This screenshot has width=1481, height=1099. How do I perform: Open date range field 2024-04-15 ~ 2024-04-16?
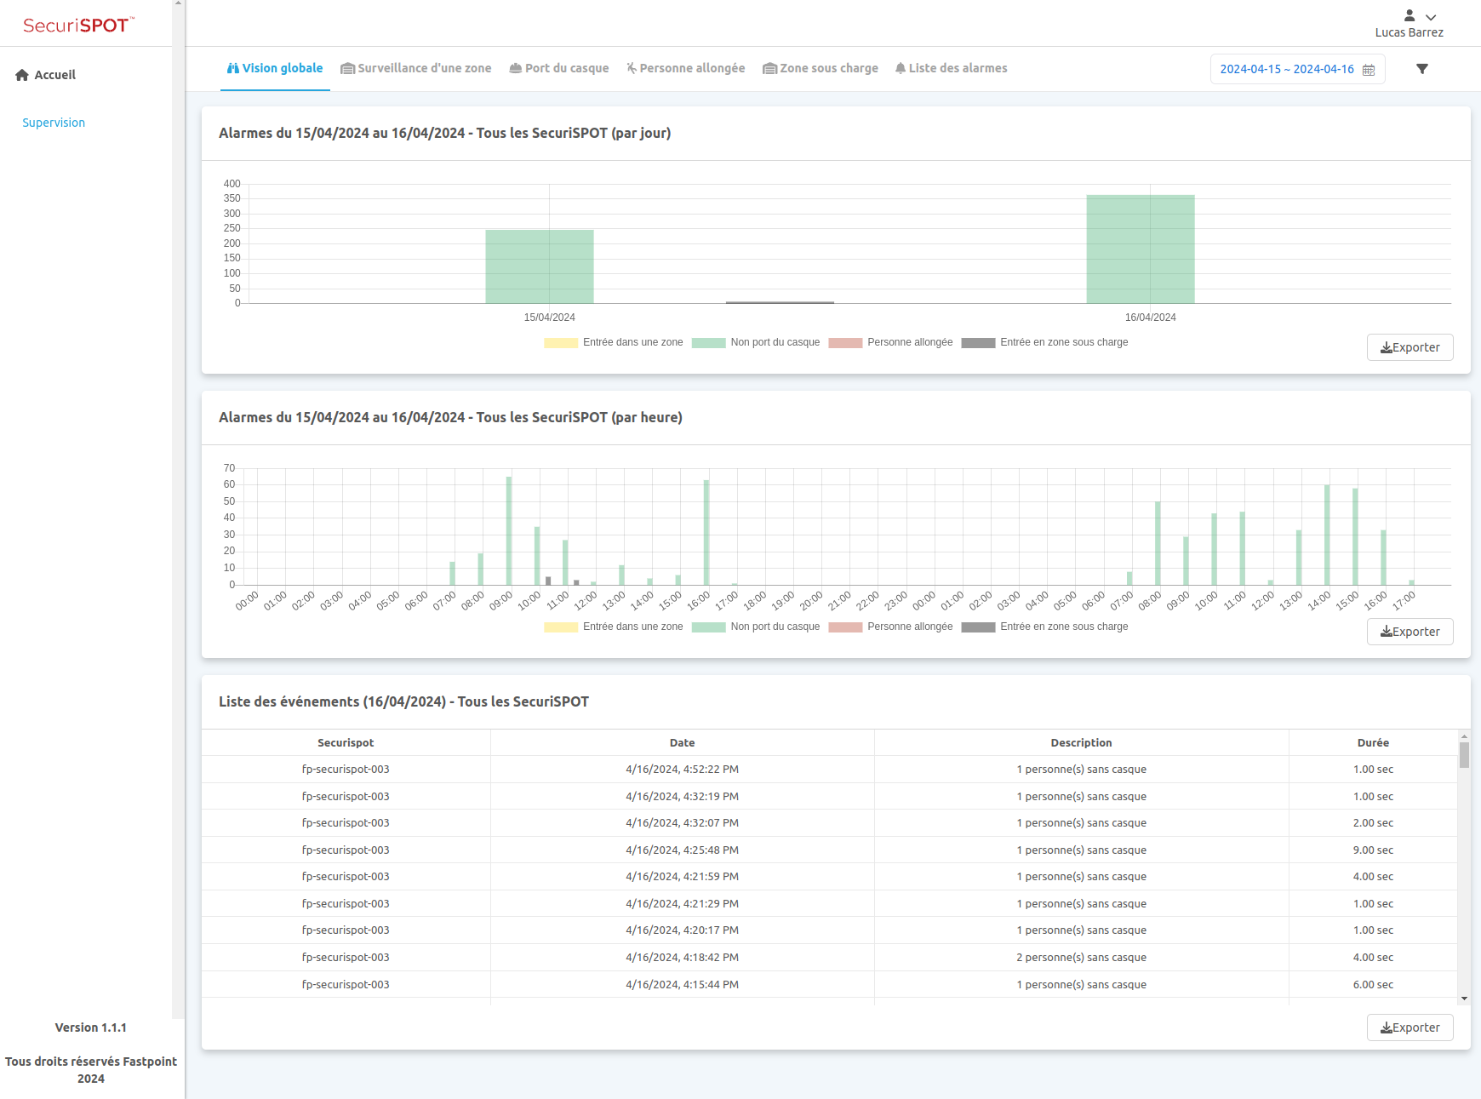coord(1297,69)
